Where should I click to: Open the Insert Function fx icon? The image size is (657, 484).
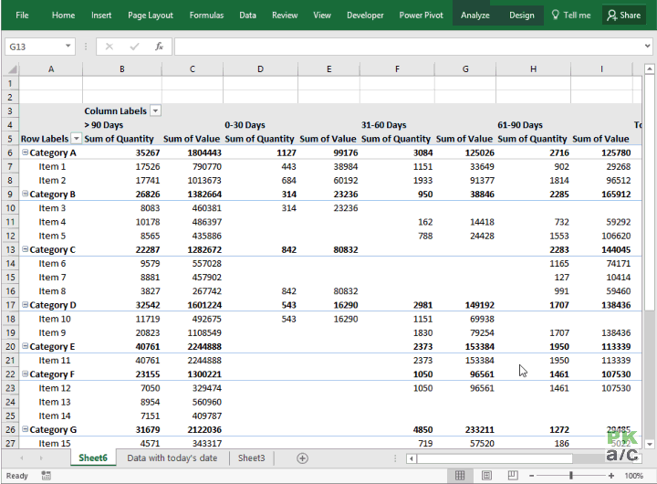[159, 47]
